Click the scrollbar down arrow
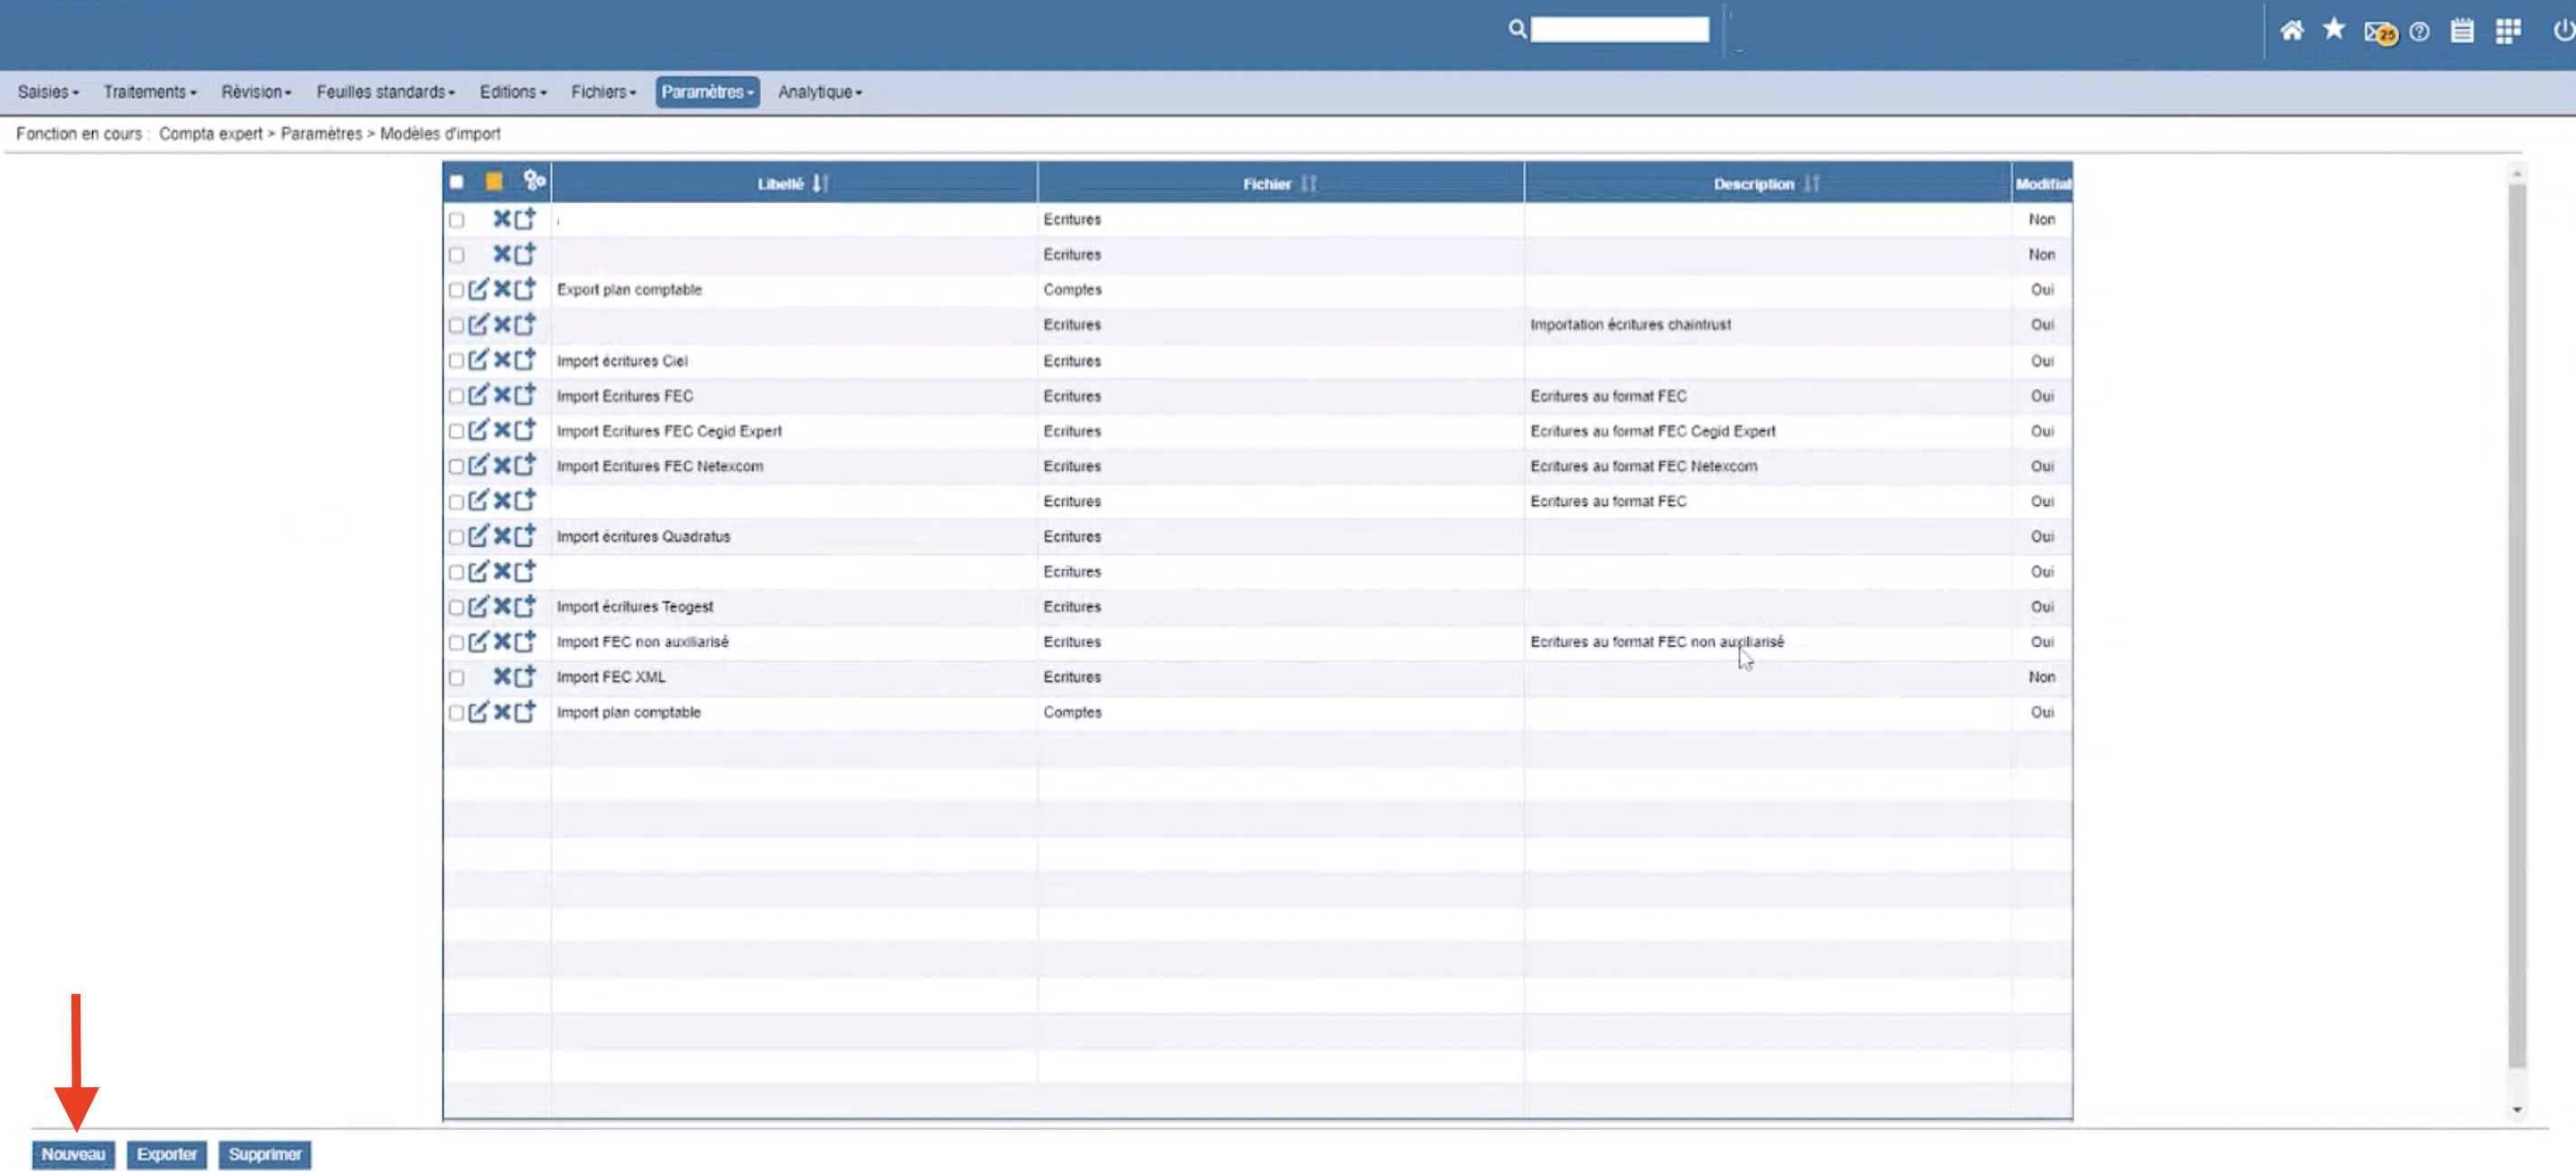The image size is (2576, 1171). click(2517, 1109)
